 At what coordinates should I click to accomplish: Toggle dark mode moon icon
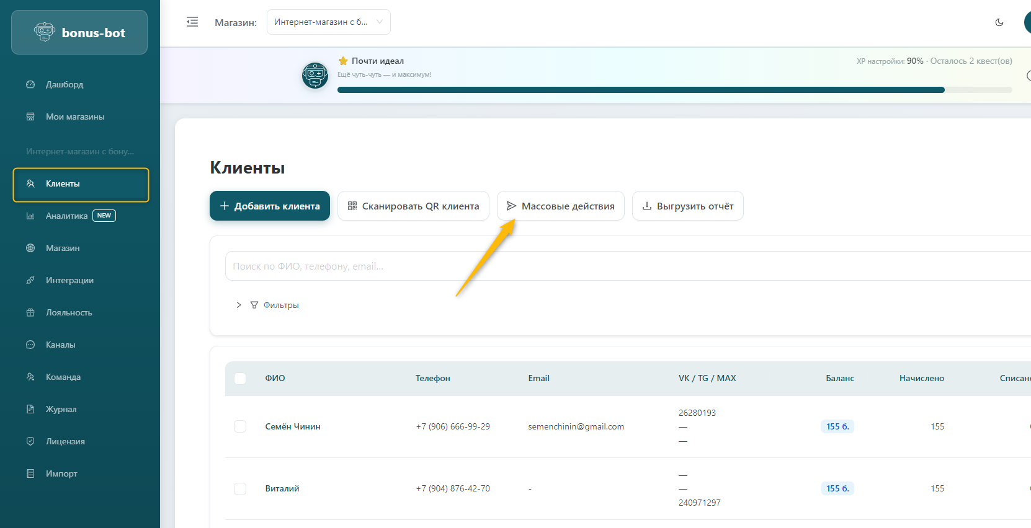point(999,22)
